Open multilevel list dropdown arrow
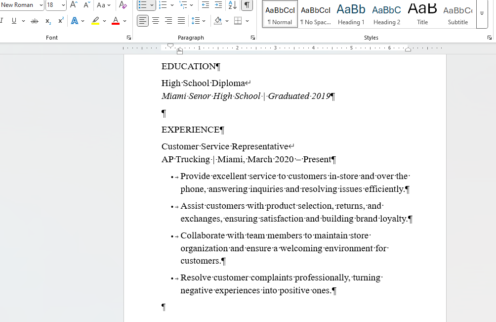This screenshot has width=496, height=322. coord(191,5)
